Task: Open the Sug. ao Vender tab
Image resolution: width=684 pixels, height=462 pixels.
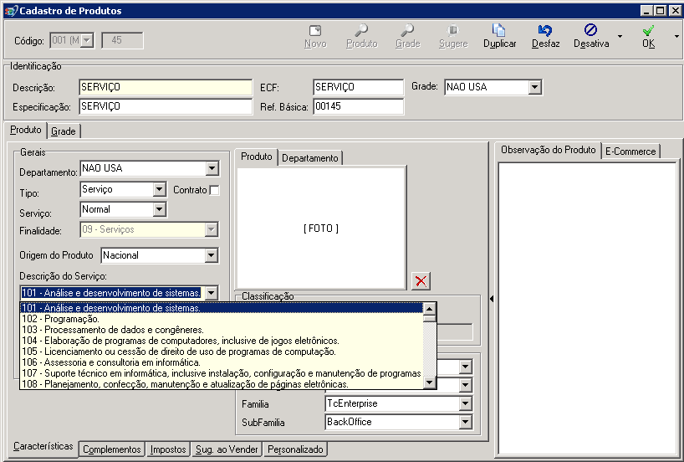Action: [x=227, y=449]
